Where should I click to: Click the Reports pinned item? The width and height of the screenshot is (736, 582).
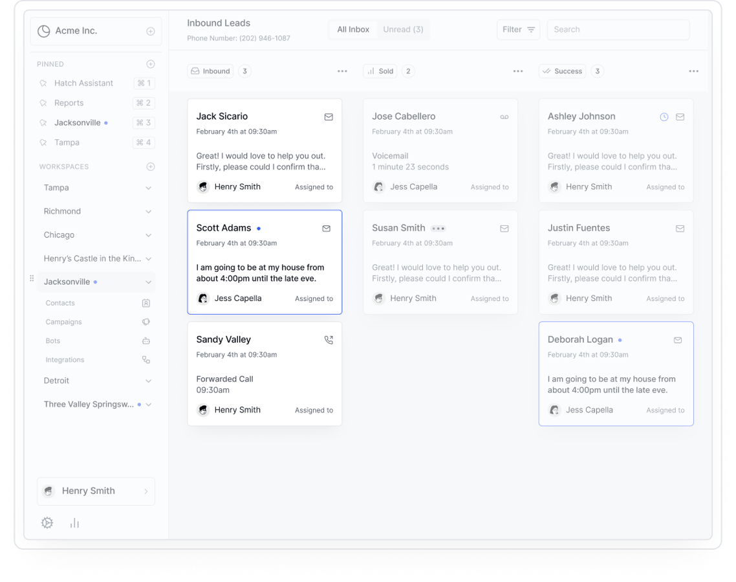click(x=69, y=103)
